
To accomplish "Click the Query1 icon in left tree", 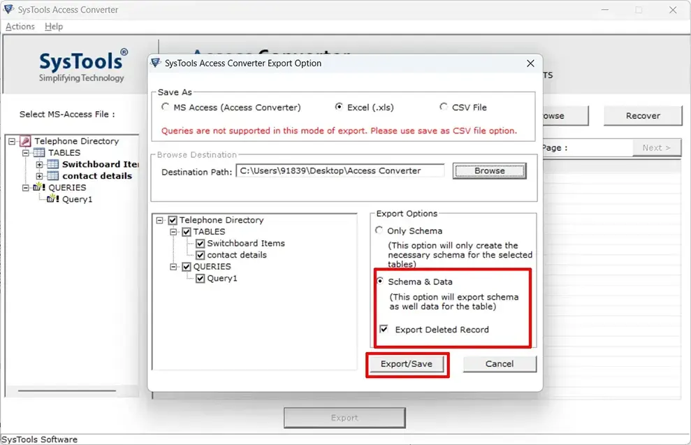I will (x=52, y=199).
